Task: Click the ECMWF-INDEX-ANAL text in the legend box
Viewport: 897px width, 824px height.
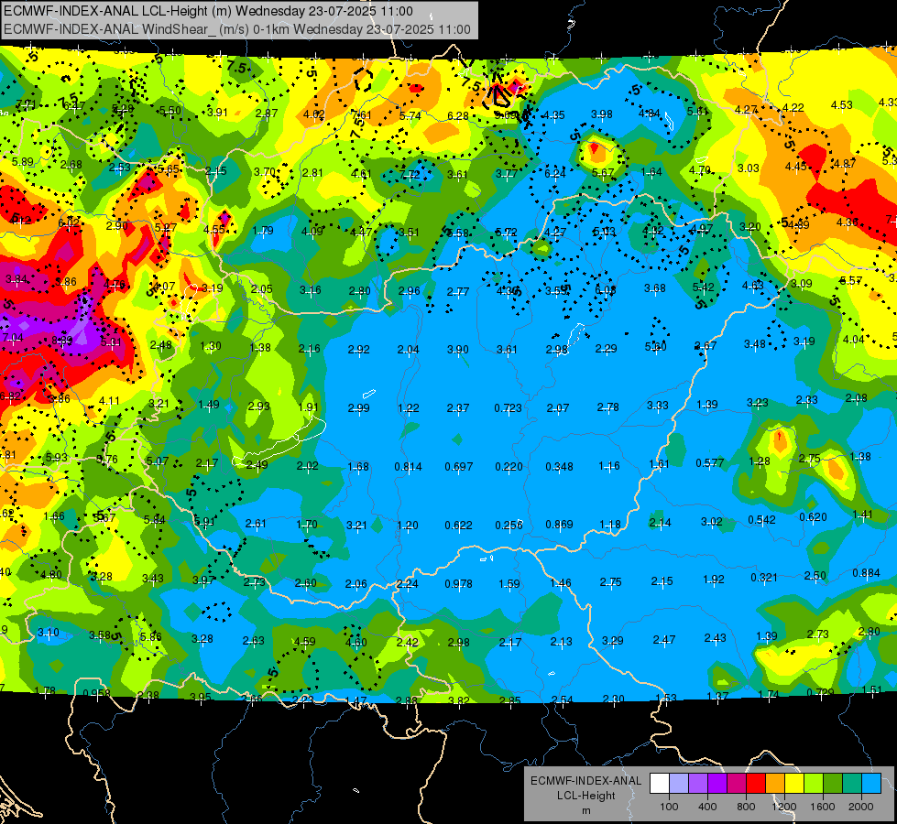Action: pyautogui.click(x=585, y=781)
